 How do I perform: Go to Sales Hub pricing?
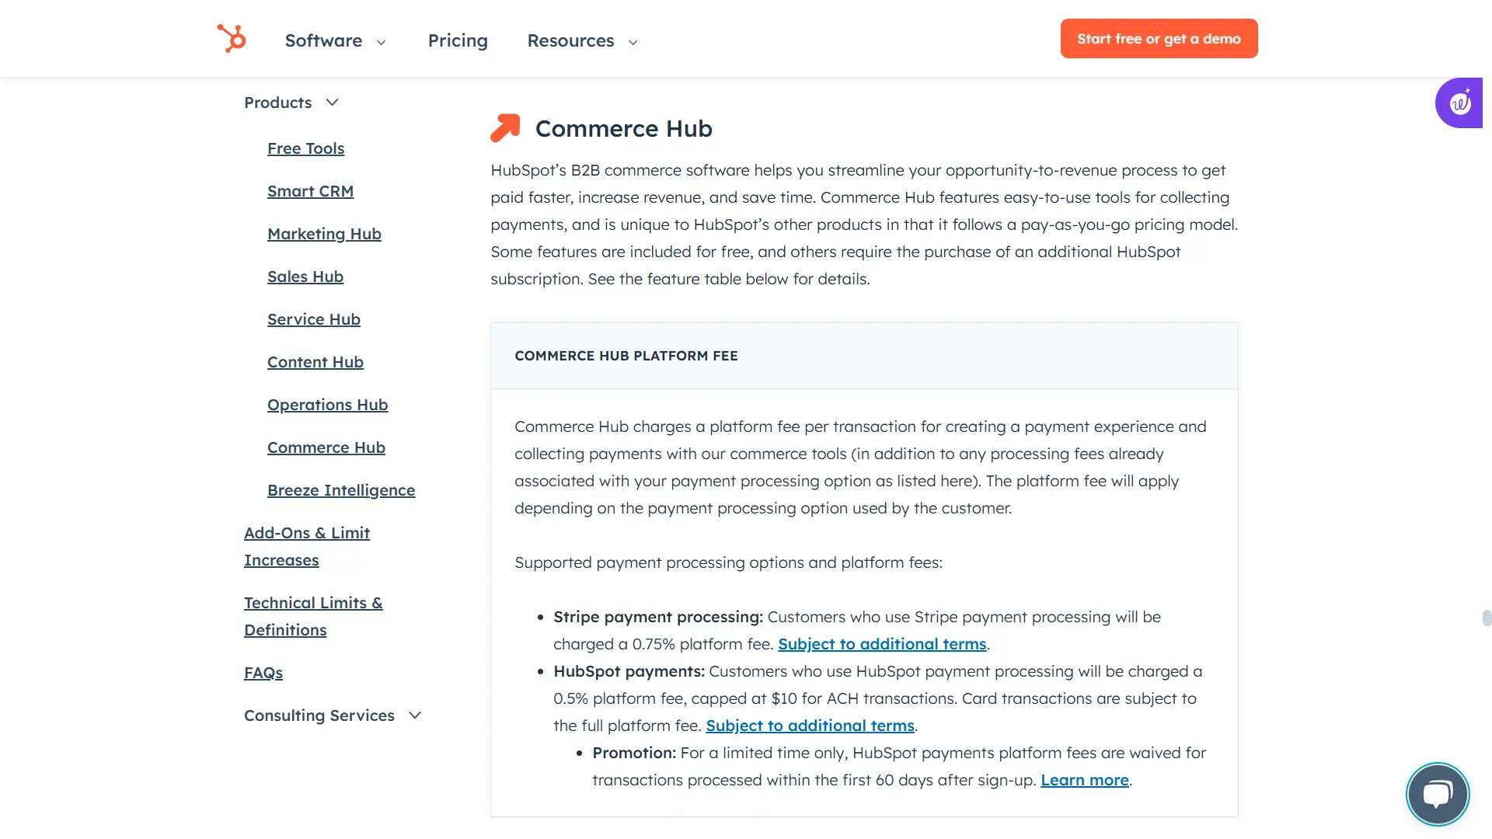(x=305, y=277)
